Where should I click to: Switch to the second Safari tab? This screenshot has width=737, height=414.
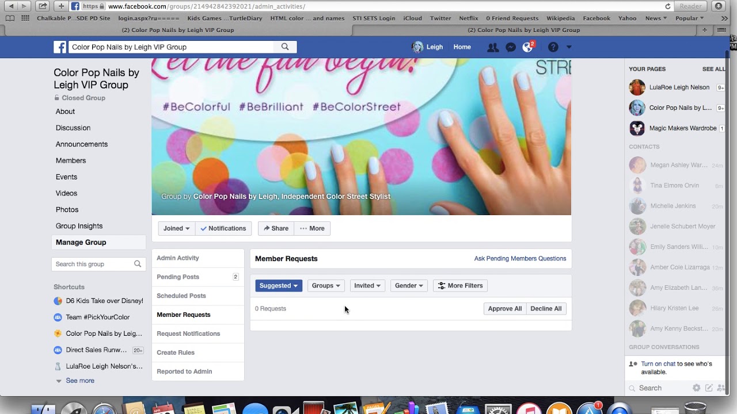(x=523, y=30)
